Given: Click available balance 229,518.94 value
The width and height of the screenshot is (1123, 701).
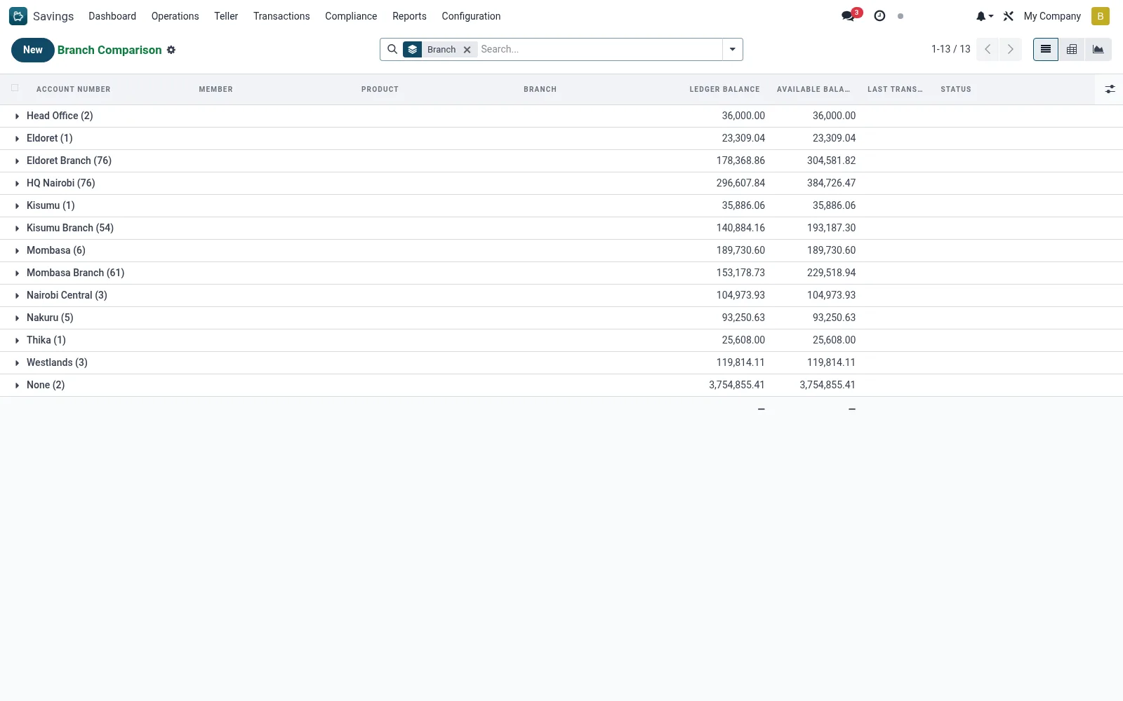Looking at the screenshot, I should click(832, 273).
